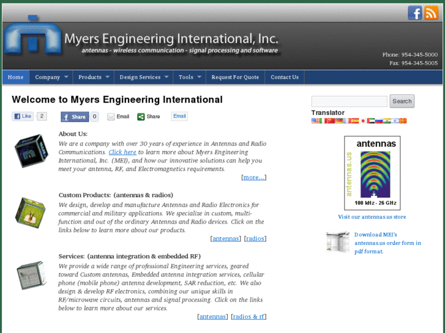The image size is (445, 333).
Task: Click the phone number 954-345-5000
Action: coord(419,55)
